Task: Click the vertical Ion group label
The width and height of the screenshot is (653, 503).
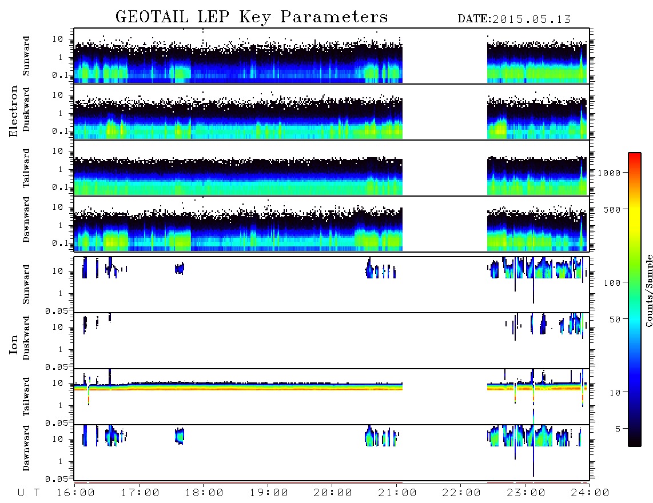Action: point(13,344)
